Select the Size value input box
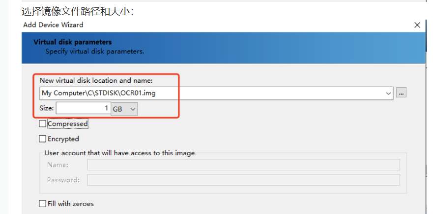The image size is (433, 214). [x=84, y=108]
